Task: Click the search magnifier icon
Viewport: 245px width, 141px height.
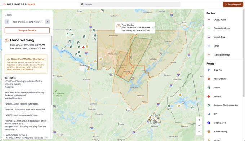Action: 82,4
